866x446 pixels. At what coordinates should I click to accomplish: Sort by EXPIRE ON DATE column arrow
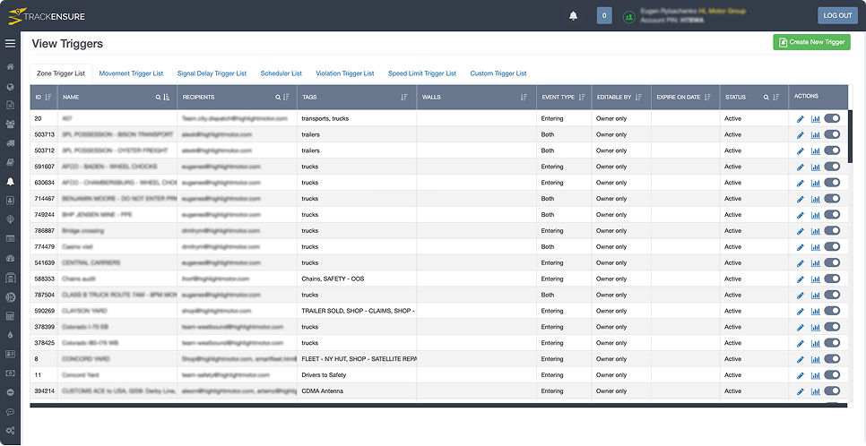tap(708, 97)
